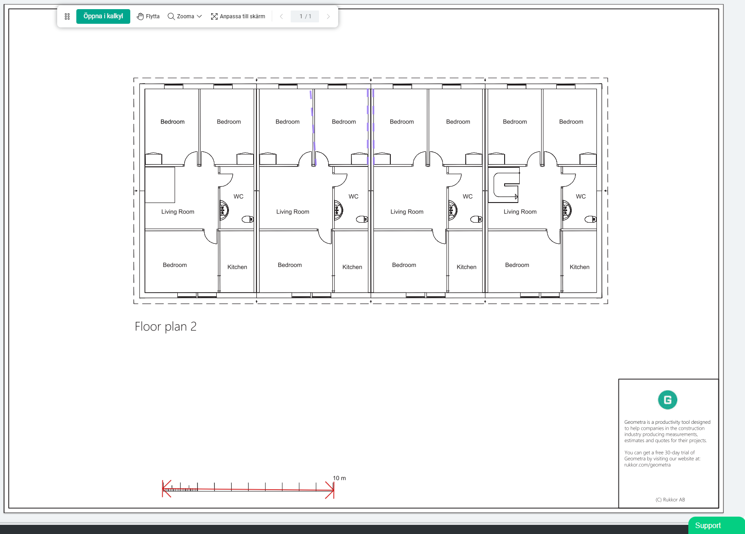745x534 pixels.
Task: Click the green Geometra G logo
Action: 668,400
